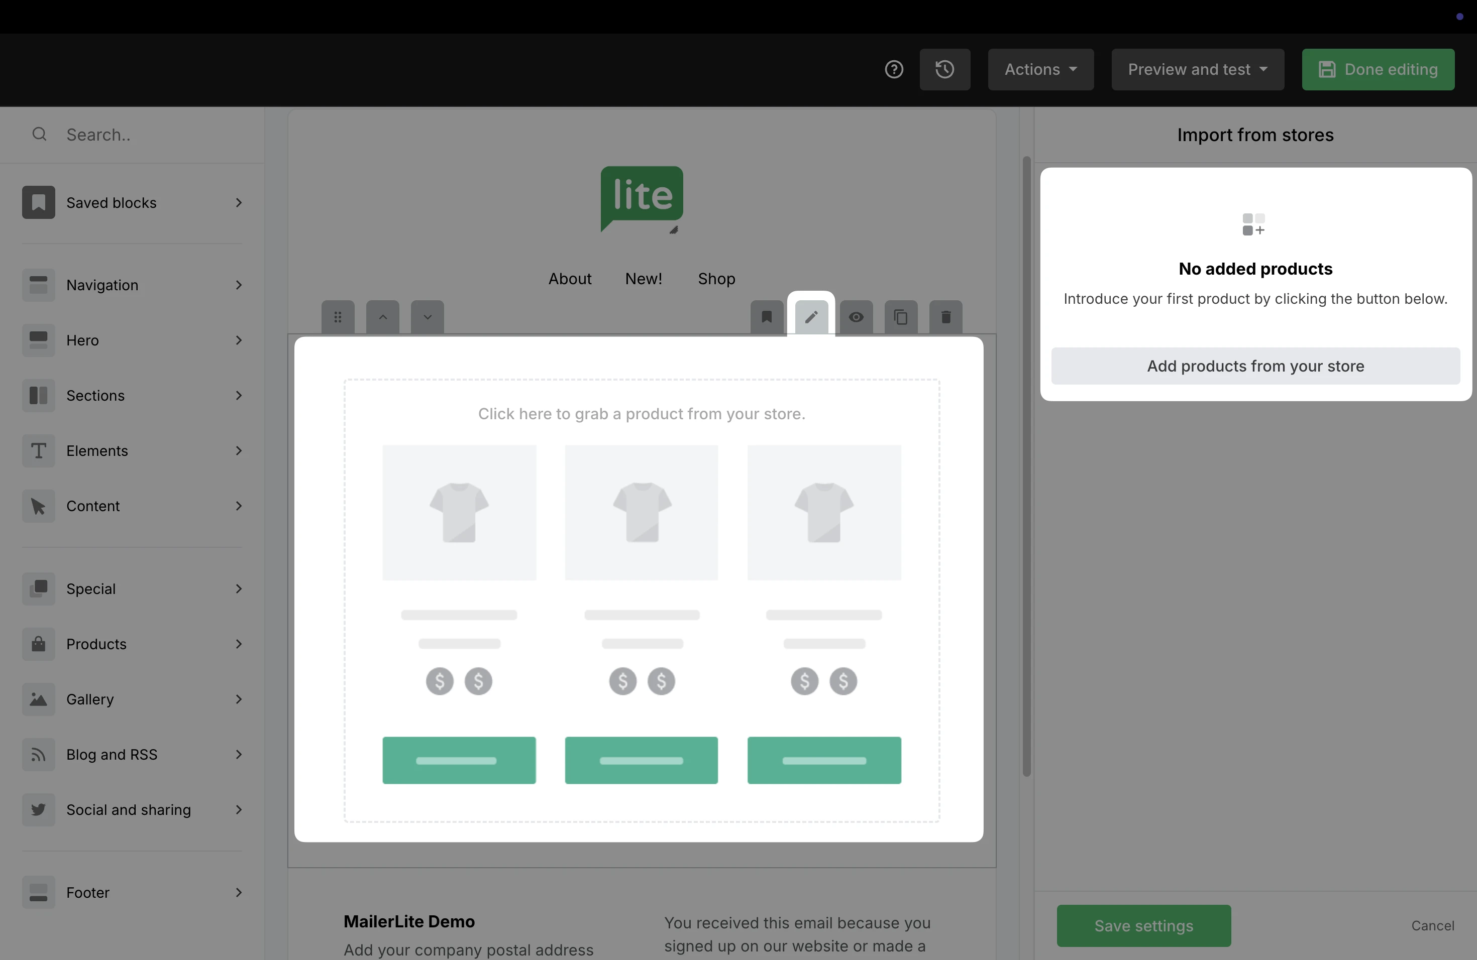Click the drag handle dots icon
The image size is (1477, 960).
338,317
